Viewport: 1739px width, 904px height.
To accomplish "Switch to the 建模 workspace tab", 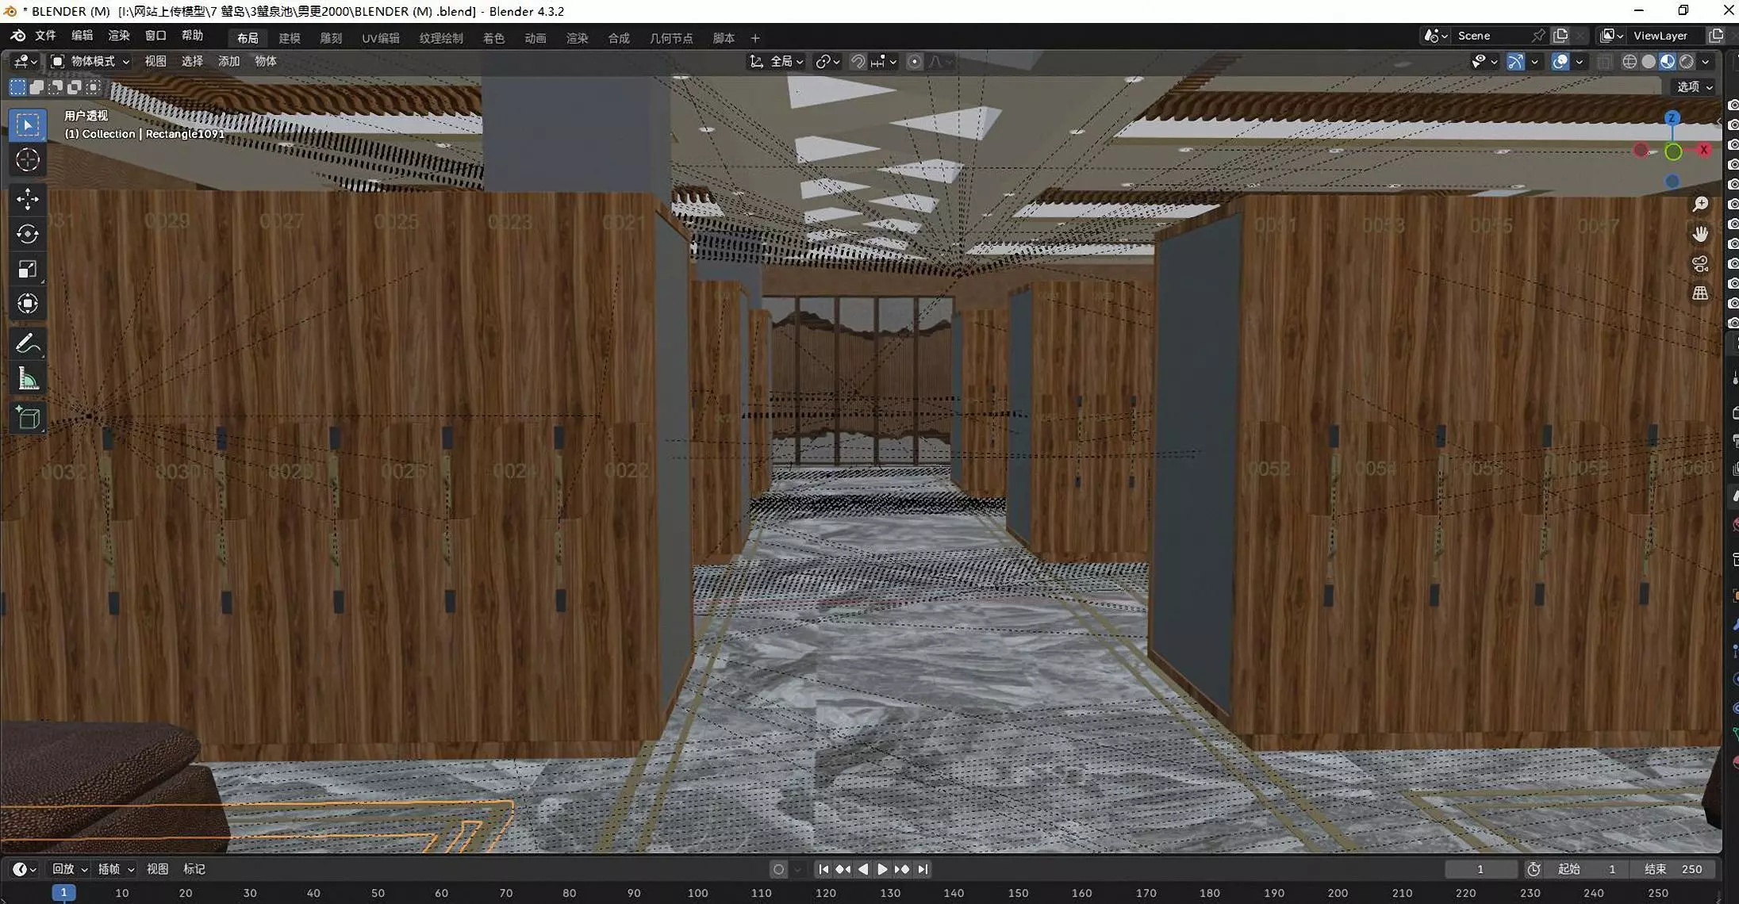I will [x=290, y=38].
